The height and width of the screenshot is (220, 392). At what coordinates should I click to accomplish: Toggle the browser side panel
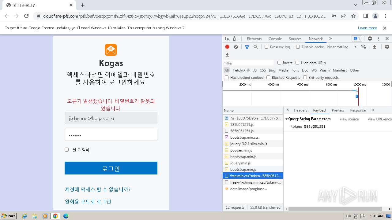pos(366,16)
